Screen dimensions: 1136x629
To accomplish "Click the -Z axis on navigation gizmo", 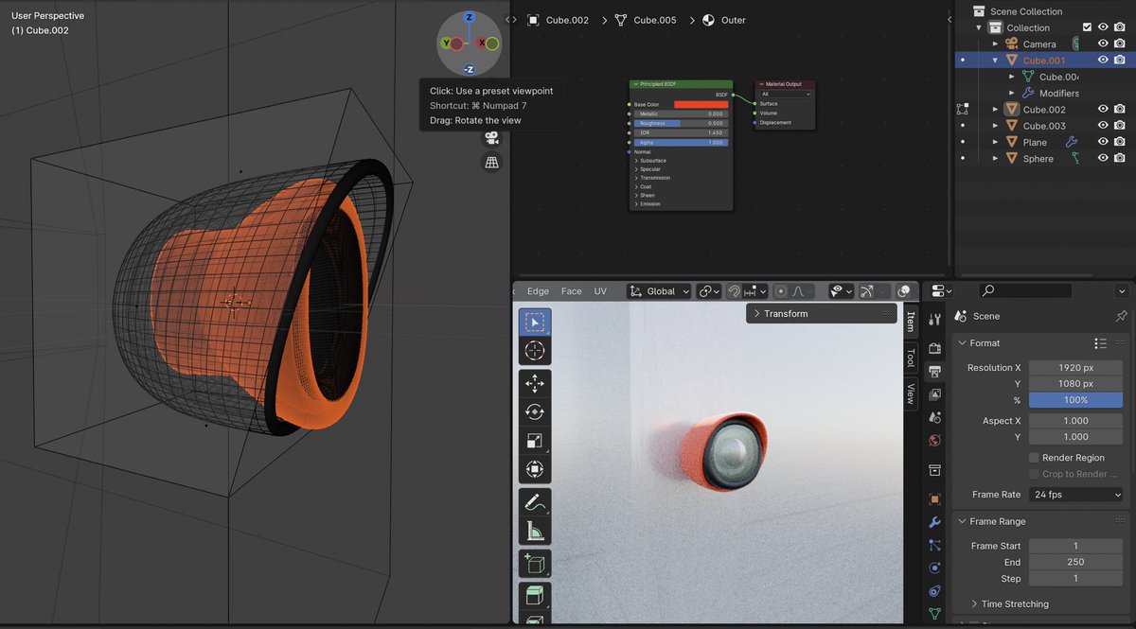I will 469,69.
